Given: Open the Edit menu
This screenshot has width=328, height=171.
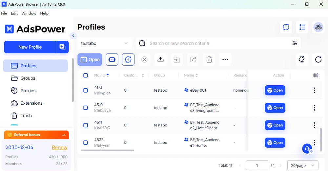Looking at the screenshot, I should point(14,13).
